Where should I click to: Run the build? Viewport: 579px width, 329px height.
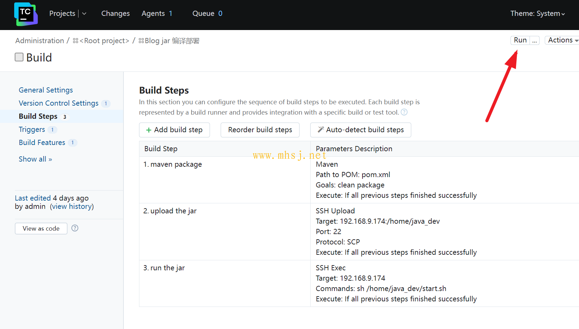(520, 40)
